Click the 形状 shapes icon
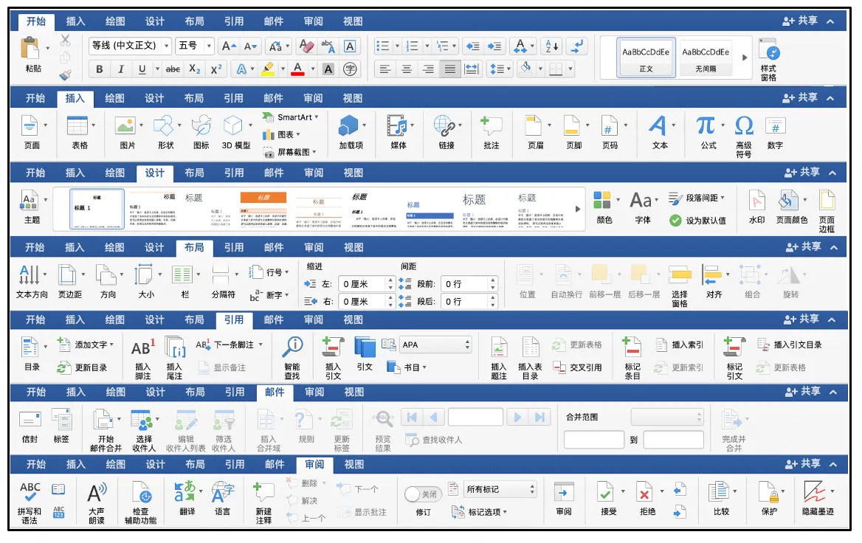Image resolution: width=862 pixels, height=543 pixels. click(x=163, y=126)
